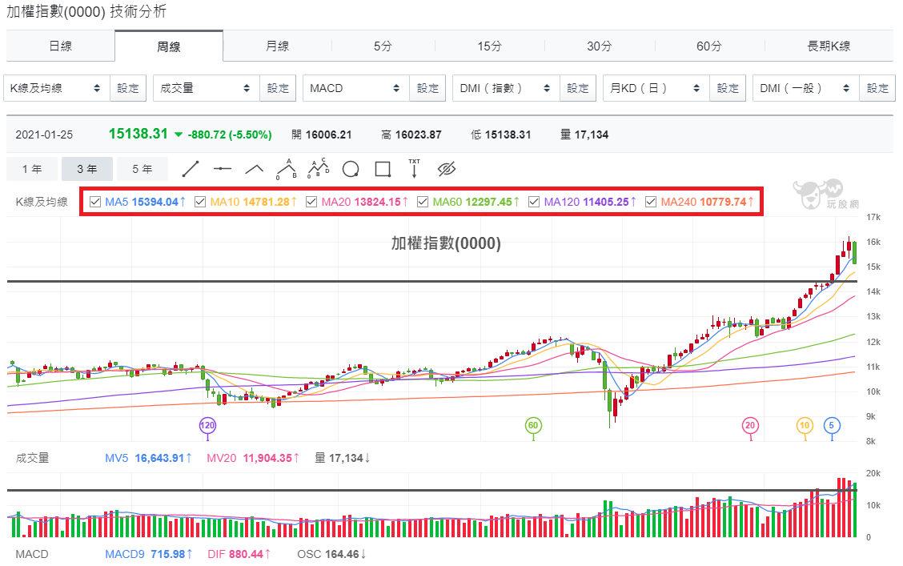Click the pink 20 marker on the chart
This screenshot has height=566, width=903.
(x=750, y=426)
